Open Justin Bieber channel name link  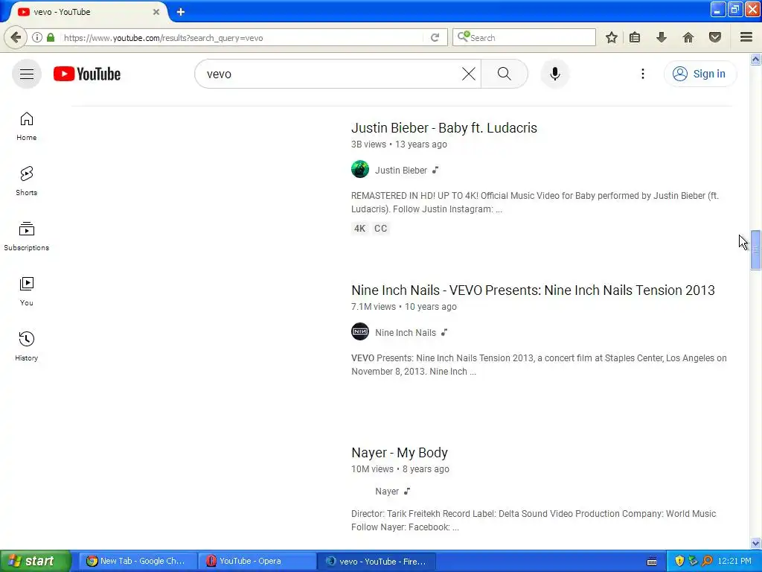pos(401,171)
